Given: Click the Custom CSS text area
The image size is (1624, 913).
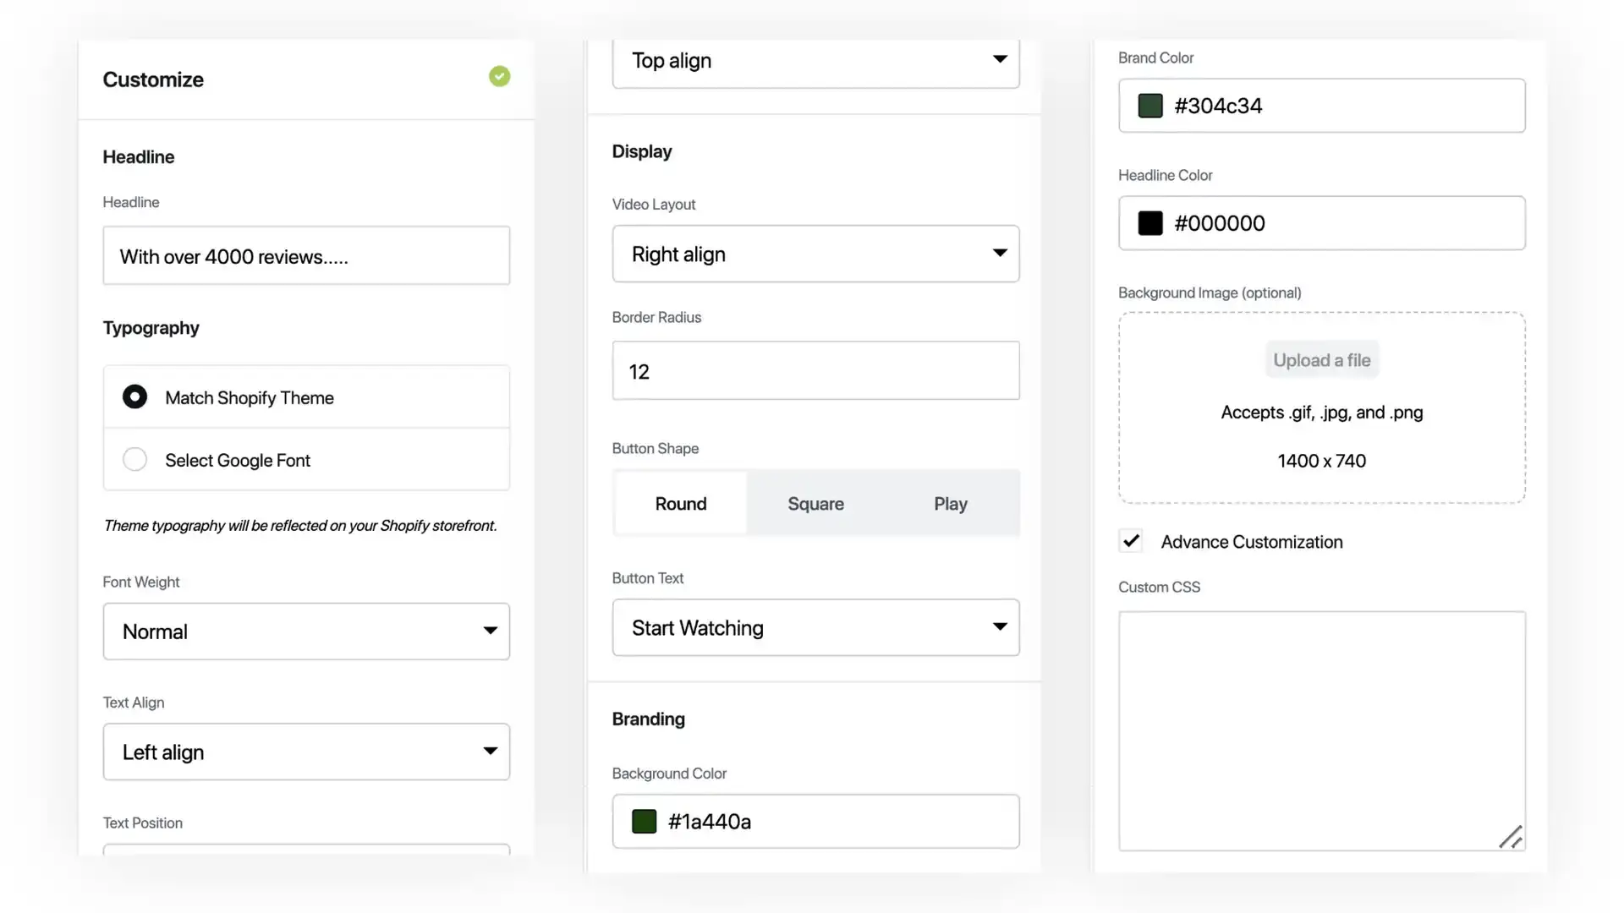Looking at the screenshot, I should click(x=1322, y=730).
